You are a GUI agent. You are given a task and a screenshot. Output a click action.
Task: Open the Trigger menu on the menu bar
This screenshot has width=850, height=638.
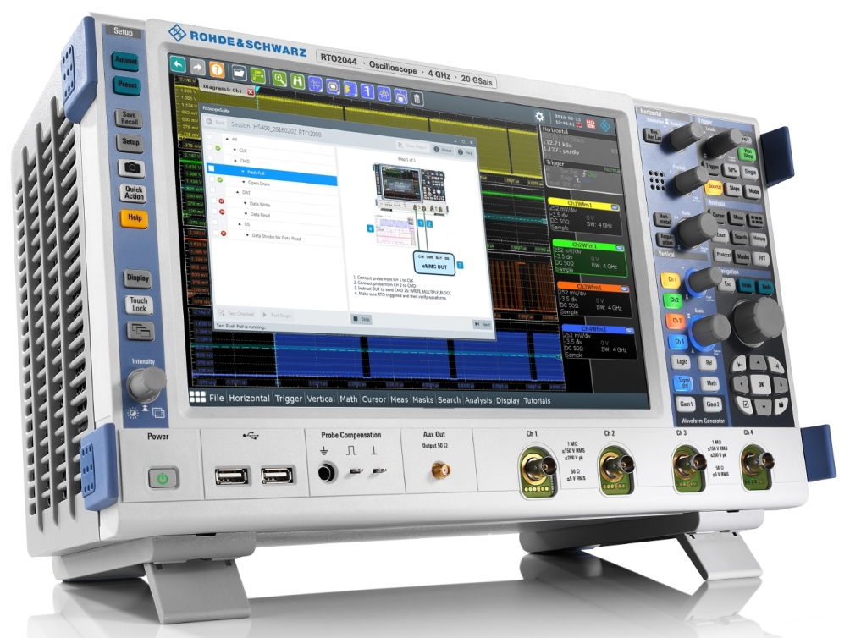click(x=288, y=399)
